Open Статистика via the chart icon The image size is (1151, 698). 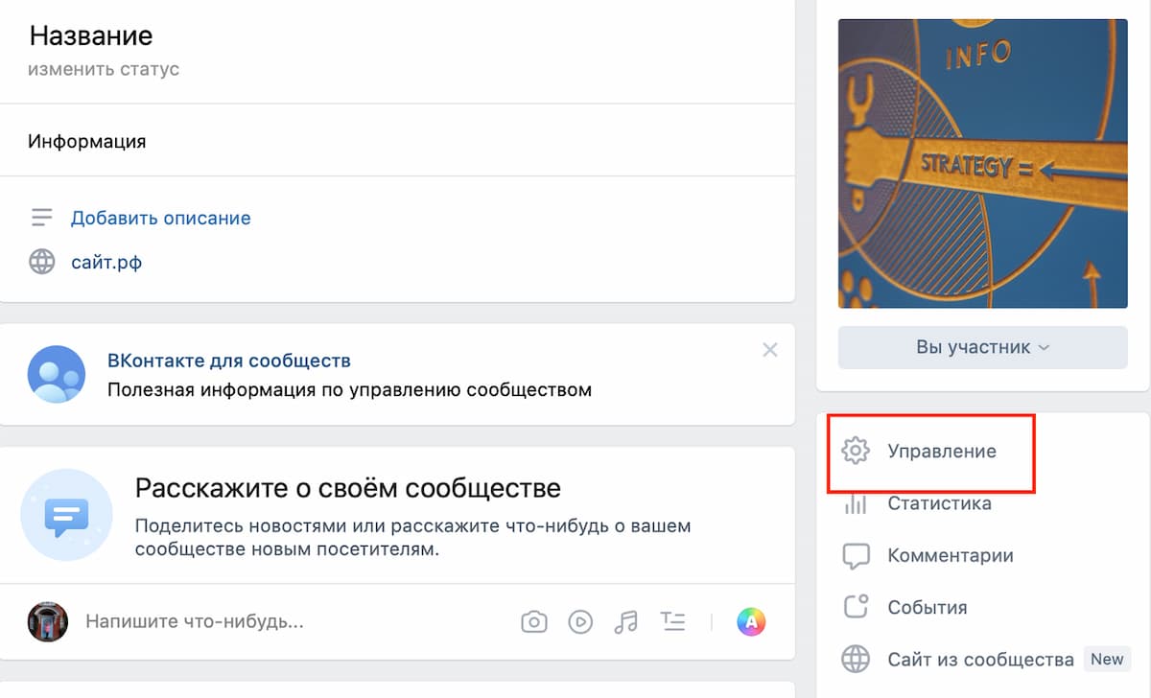(855, 502)
